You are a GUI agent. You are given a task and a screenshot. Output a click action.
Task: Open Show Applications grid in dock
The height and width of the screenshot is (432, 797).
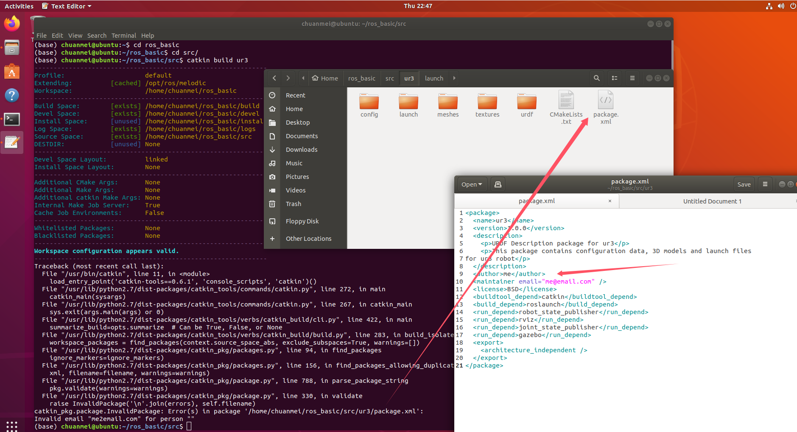click(x=11, y=426)
